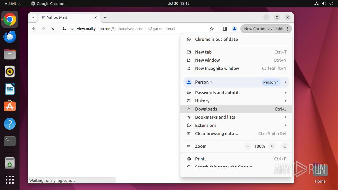Launch Terminal from the dock

tap(10, 141)
